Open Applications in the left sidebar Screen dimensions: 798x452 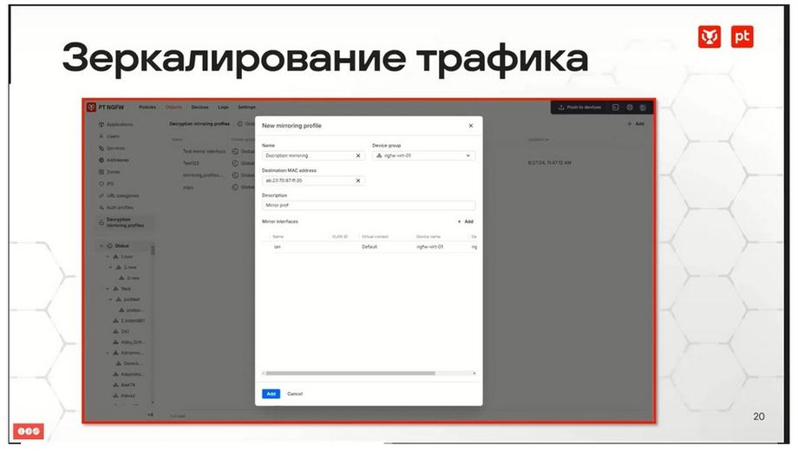coord(115,124)
